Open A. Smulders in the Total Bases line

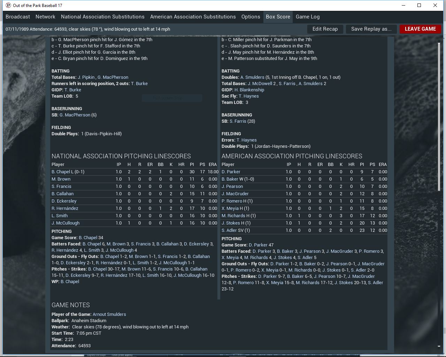[x=310, y=84]
